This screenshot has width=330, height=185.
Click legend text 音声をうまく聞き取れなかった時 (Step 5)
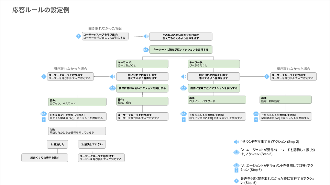tap(277, 181)
